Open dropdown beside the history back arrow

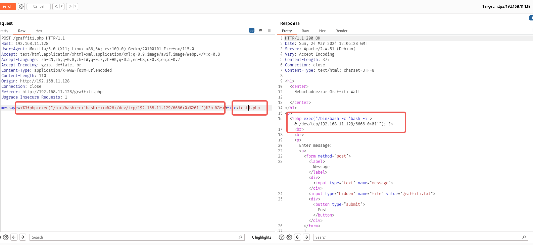pyautogui.click(x=62, y=6)
